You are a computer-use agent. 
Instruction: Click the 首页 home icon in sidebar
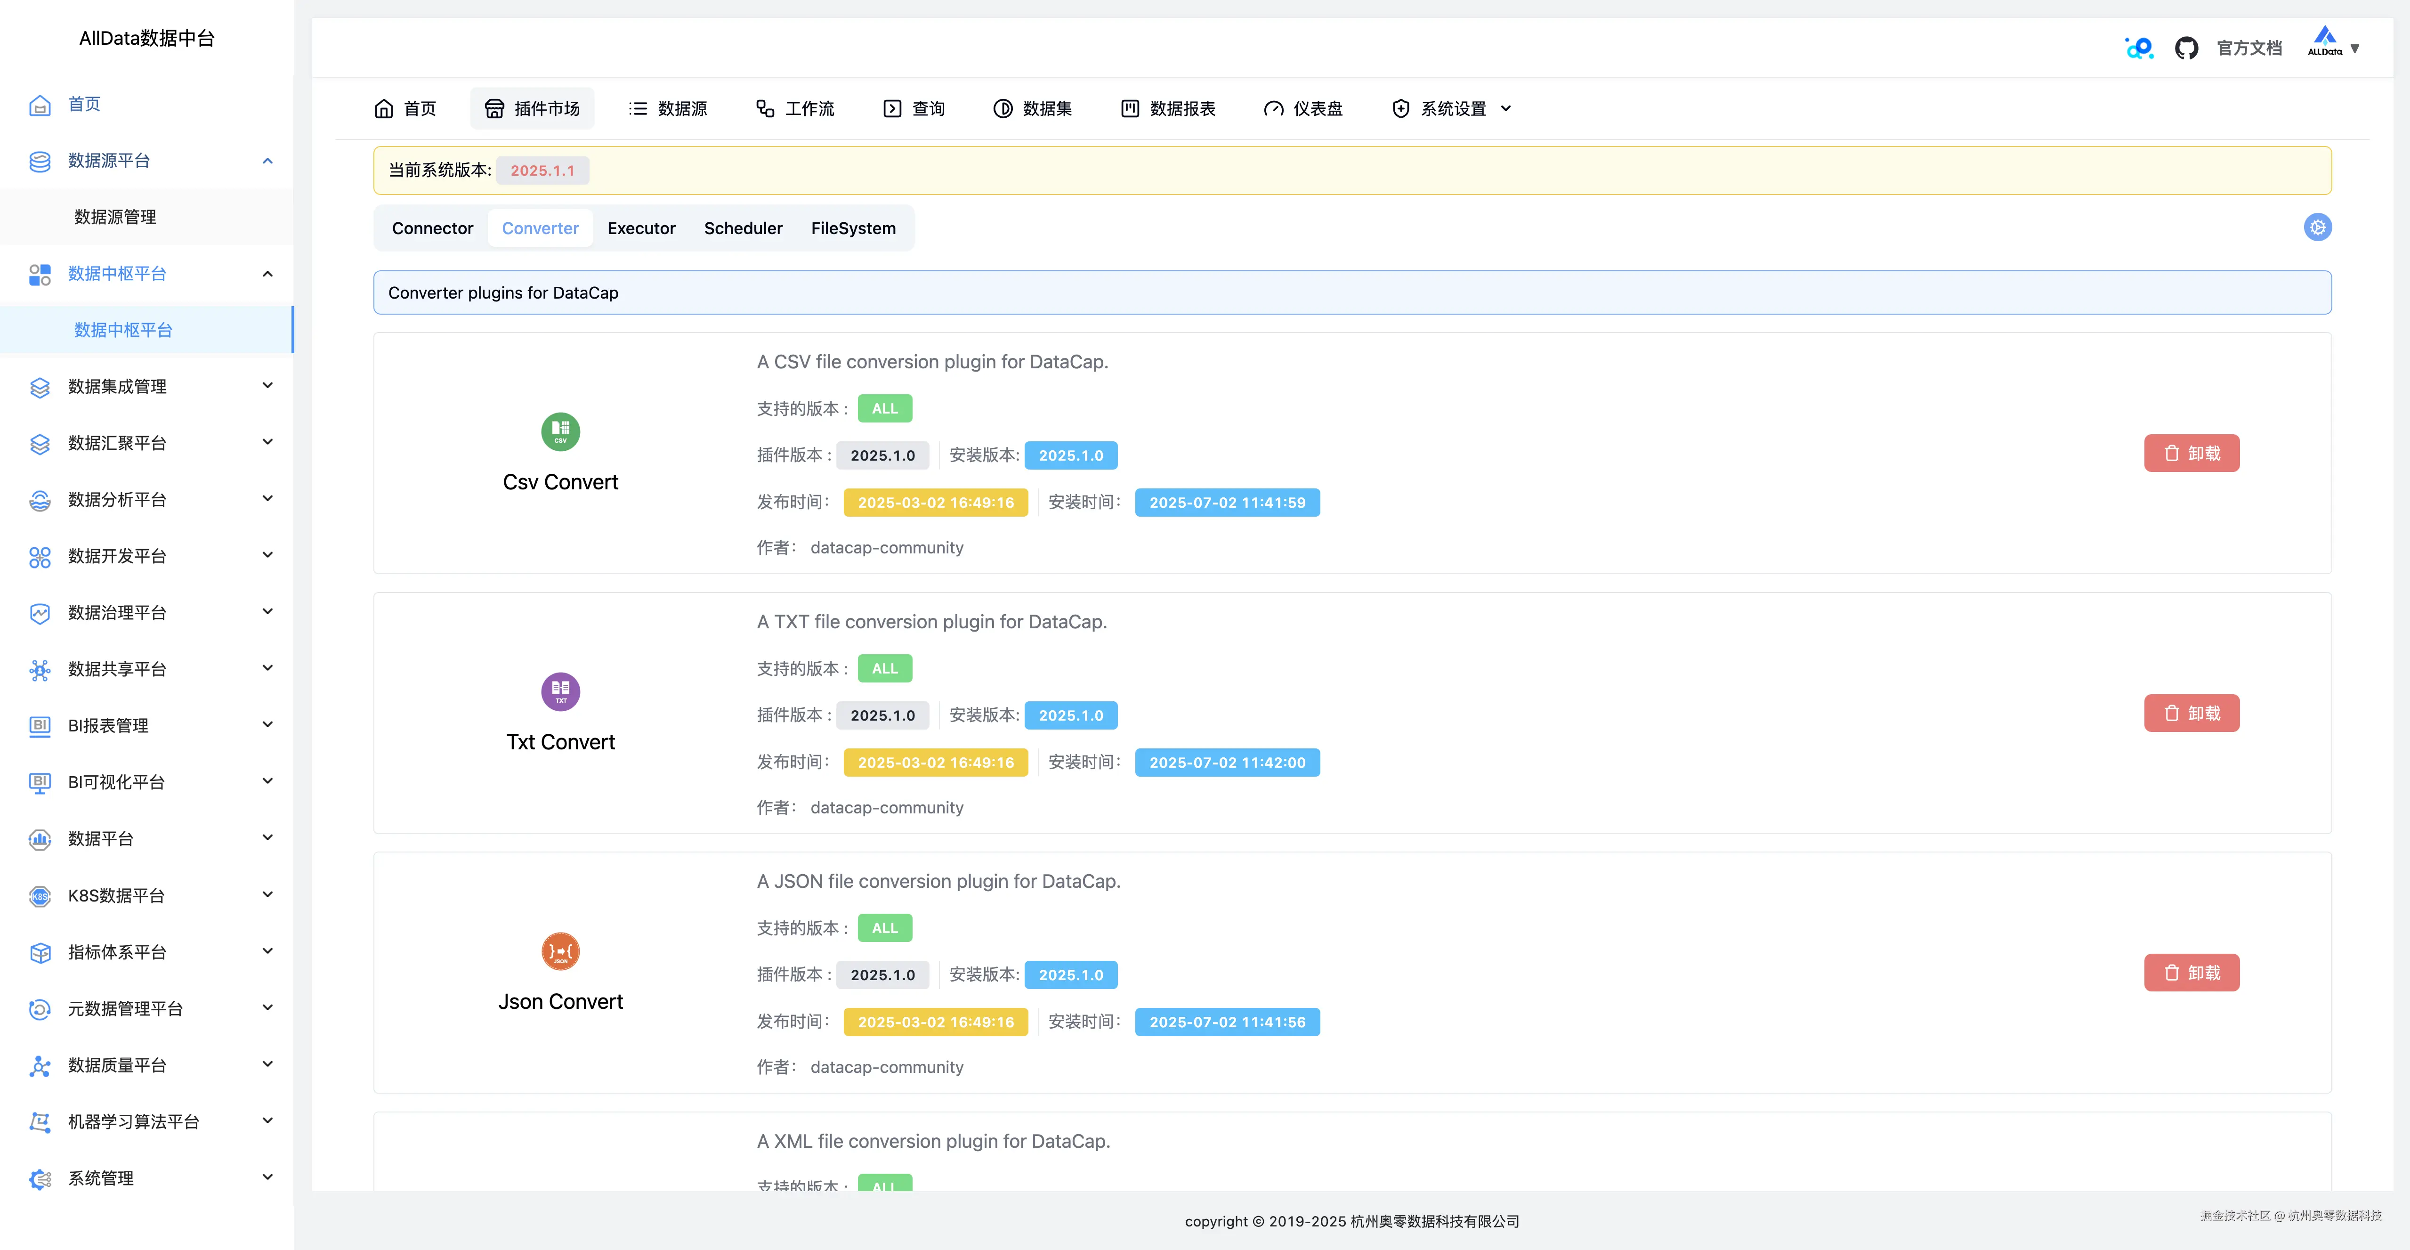pos(39,105)
